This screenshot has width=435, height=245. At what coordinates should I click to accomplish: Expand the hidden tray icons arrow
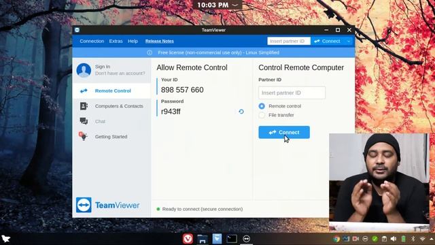pyautogui.click(x=432, y=239)
